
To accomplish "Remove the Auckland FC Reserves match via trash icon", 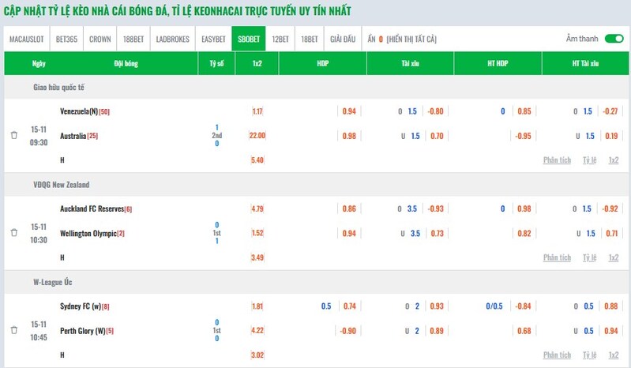I will tap(13, 233).
